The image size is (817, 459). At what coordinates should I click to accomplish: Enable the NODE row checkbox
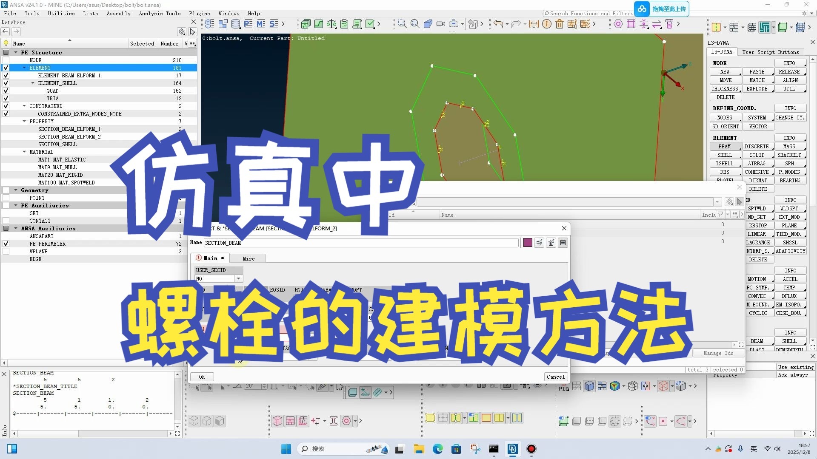(x=6, y=60)
